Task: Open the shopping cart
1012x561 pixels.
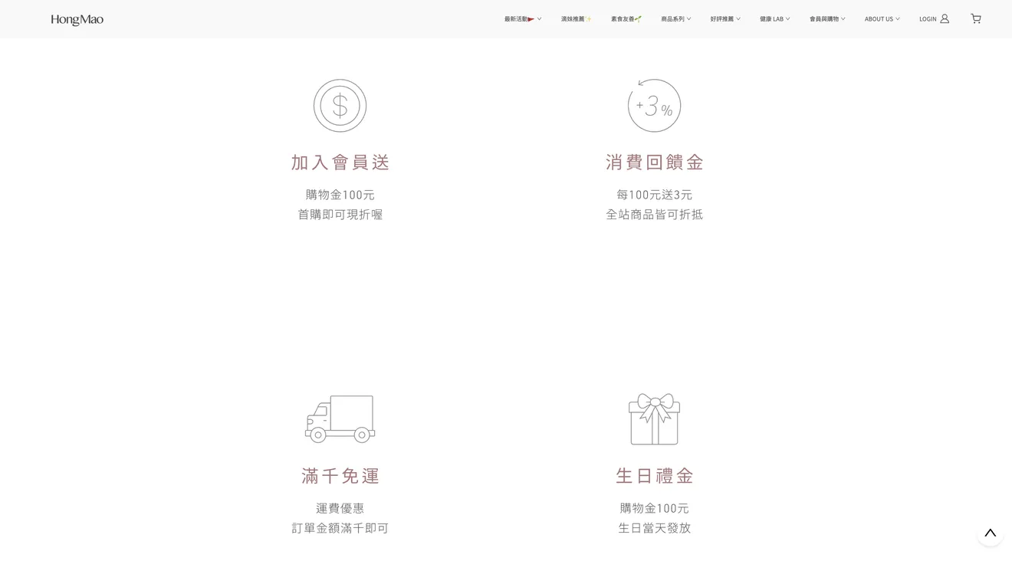Action: pyautogui.click(x=976, y=18)
